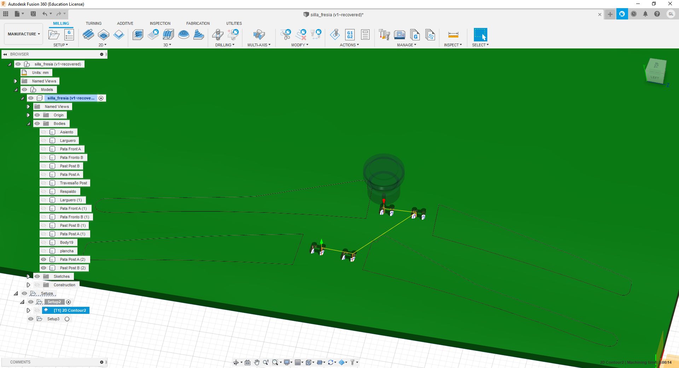
Task: Expand the [T1] 2D Contour2 operation
Action: pyautogui.click(x=29, y=310)
